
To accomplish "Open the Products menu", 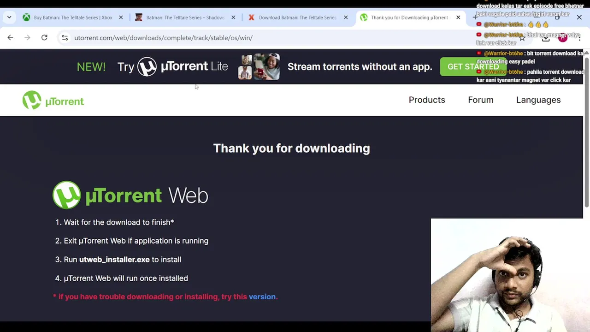I will [x=427, y=100].
